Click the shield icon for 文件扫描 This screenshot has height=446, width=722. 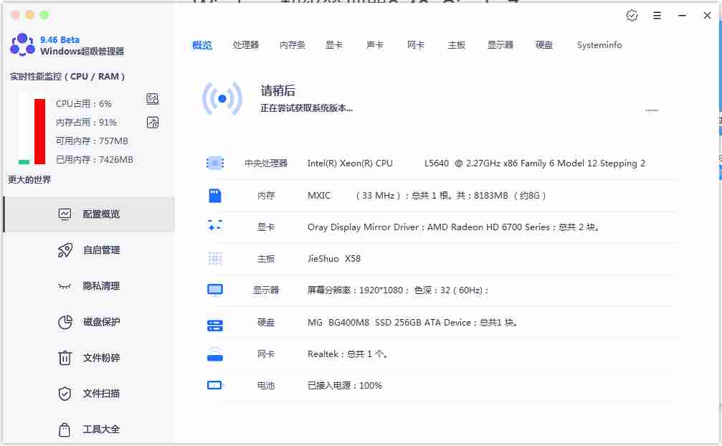pos(65,394)
